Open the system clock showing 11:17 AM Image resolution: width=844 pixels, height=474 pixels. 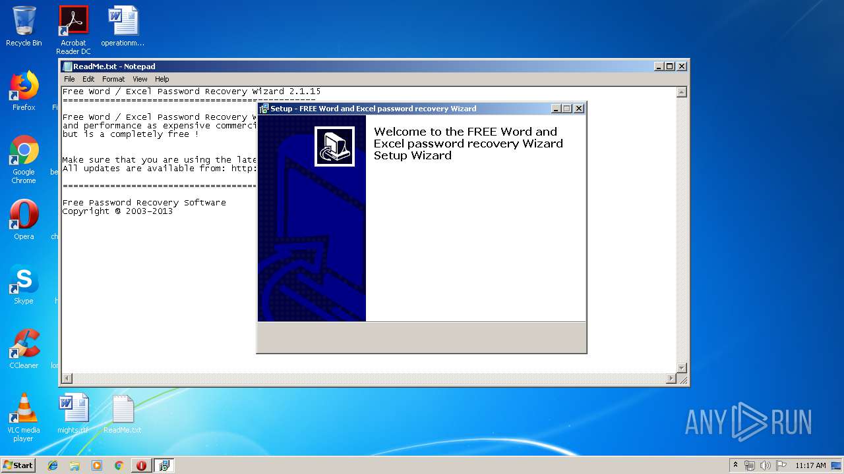[810, 465]
